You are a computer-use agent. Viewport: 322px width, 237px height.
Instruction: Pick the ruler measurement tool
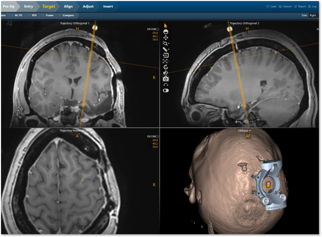pos(165,49)
